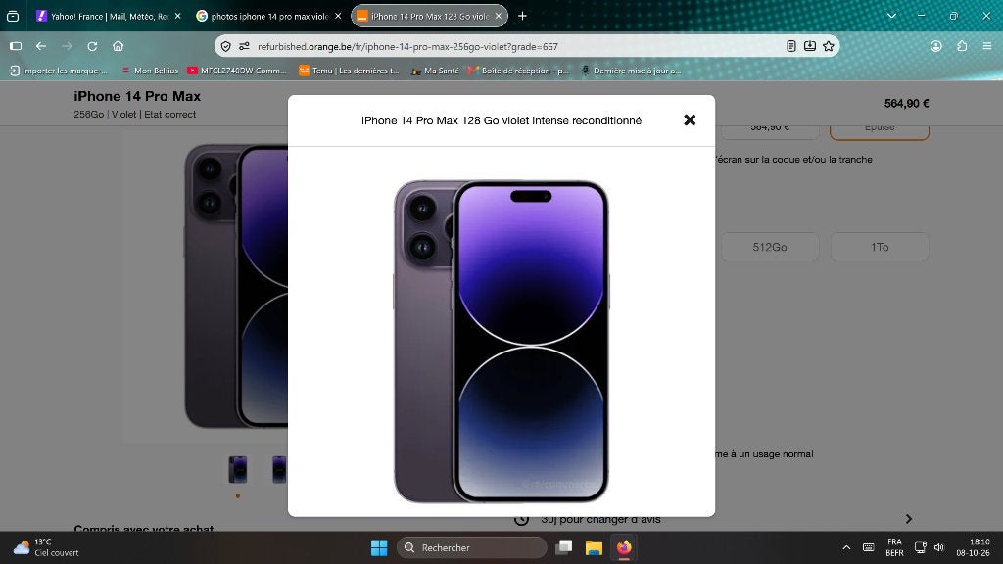Click the enlarged iPhone 14 Pro Max image
This screenshot has height=564, width=1003.
501,342
